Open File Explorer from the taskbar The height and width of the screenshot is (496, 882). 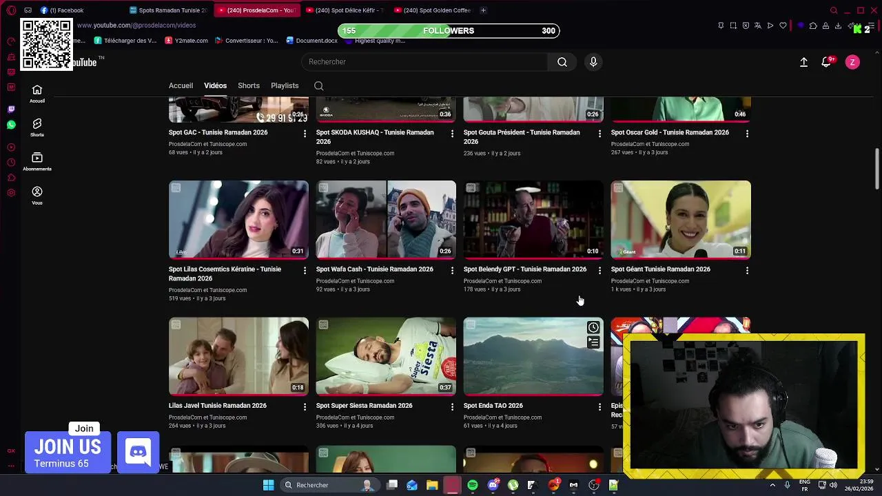point(432,485)
